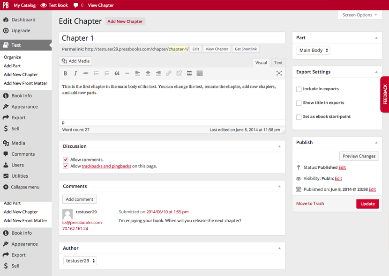
Task: Open the Media library in sidebar
Action: (x=18, y=143)
